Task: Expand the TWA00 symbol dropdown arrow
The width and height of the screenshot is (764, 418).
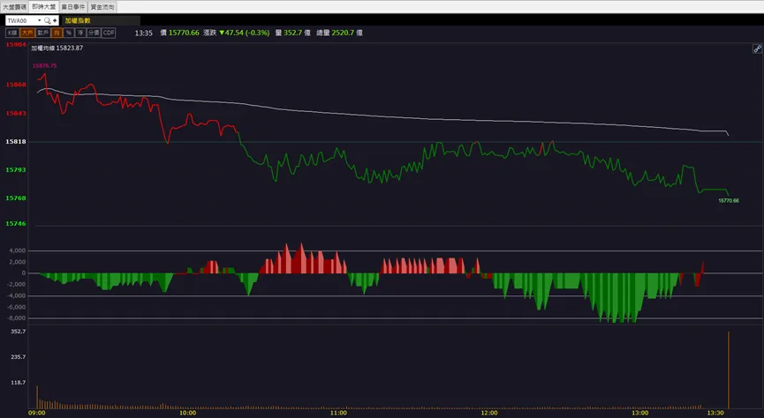Action: pyautogui.click(x=40, y=20)
